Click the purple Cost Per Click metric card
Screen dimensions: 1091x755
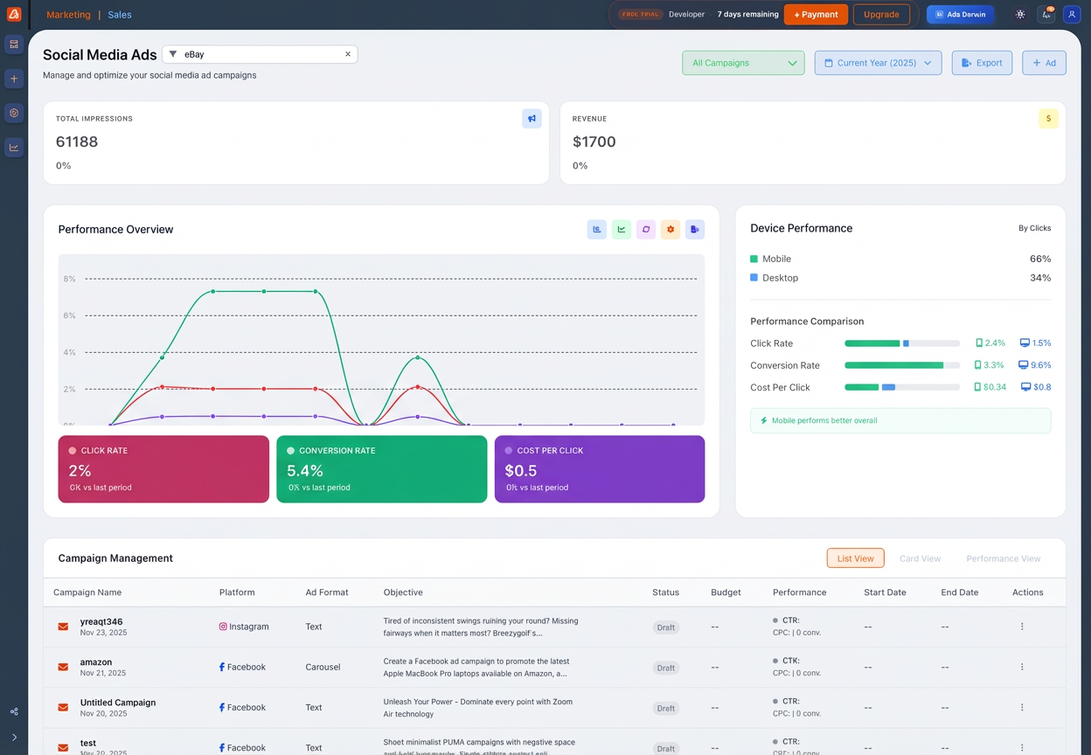pos(599,469)
